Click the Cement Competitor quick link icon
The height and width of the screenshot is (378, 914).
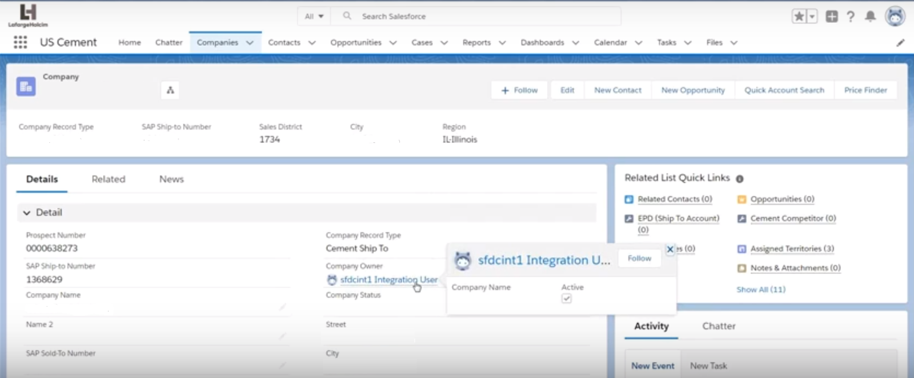coord(741,219)
